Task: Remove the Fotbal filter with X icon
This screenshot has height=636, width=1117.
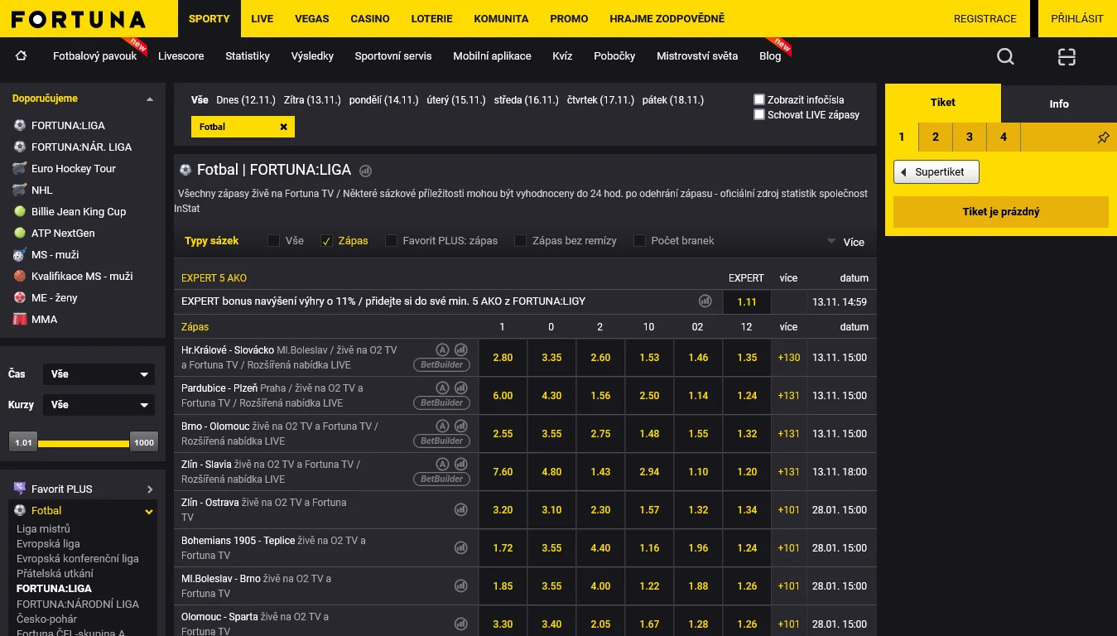Action: point(283,127)
